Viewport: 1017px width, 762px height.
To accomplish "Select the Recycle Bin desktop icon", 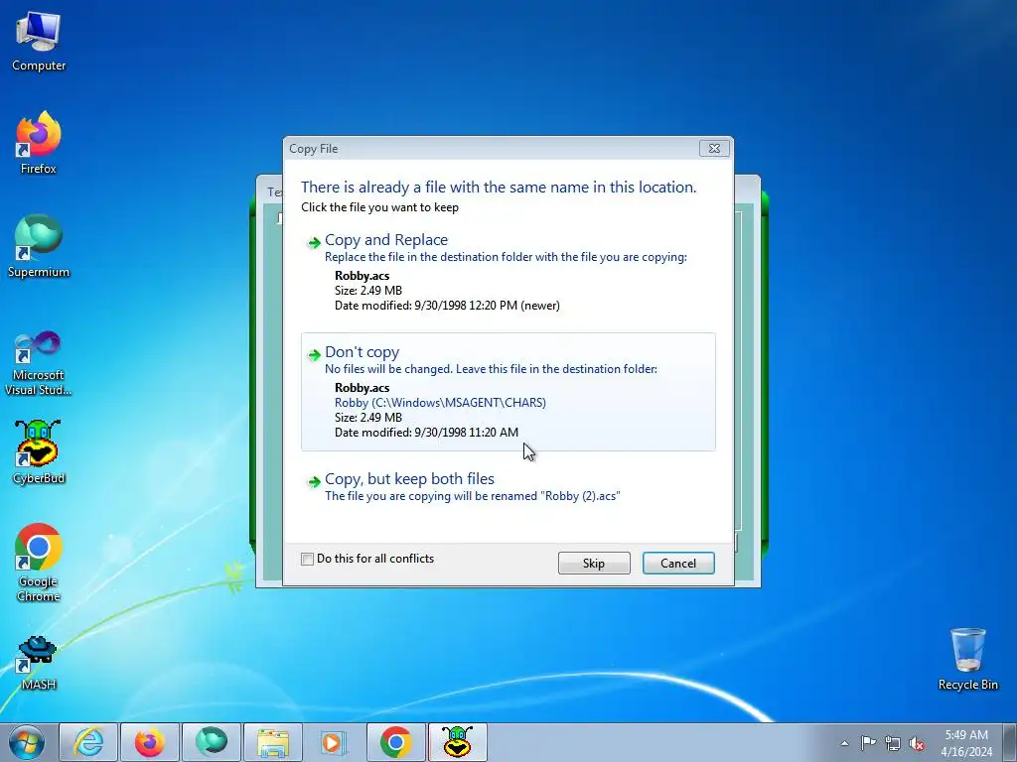I will pyautogui.click(x=967, y=659).
